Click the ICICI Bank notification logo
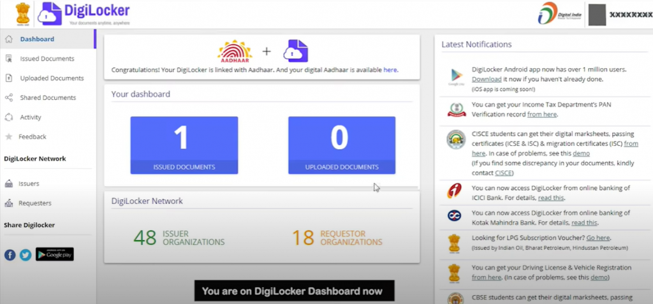The height and width of the screenshot is (304, 653). [x=454, y=191]
